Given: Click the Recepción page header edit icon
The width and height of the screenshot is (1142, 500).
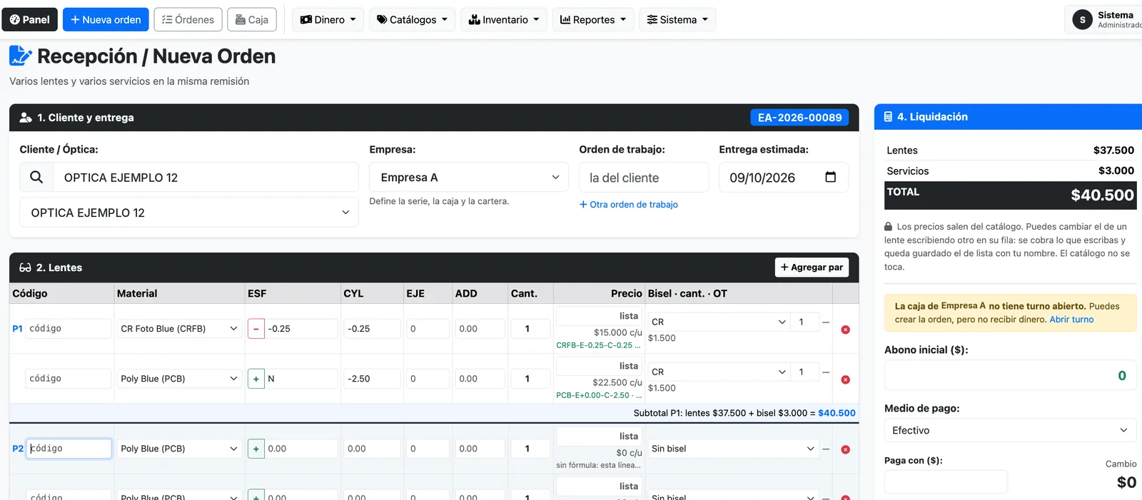Looking at the screenshot, I should point(20,56).
